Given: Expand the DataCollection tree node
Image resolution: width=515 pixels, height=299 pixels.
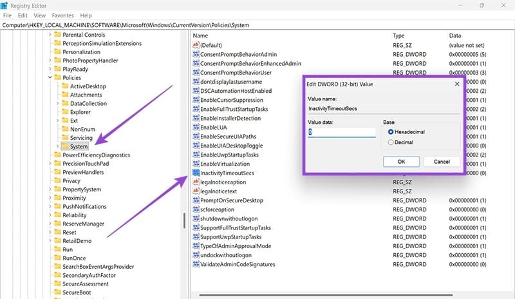Looking at the screenshot, I should click(57, 103).
